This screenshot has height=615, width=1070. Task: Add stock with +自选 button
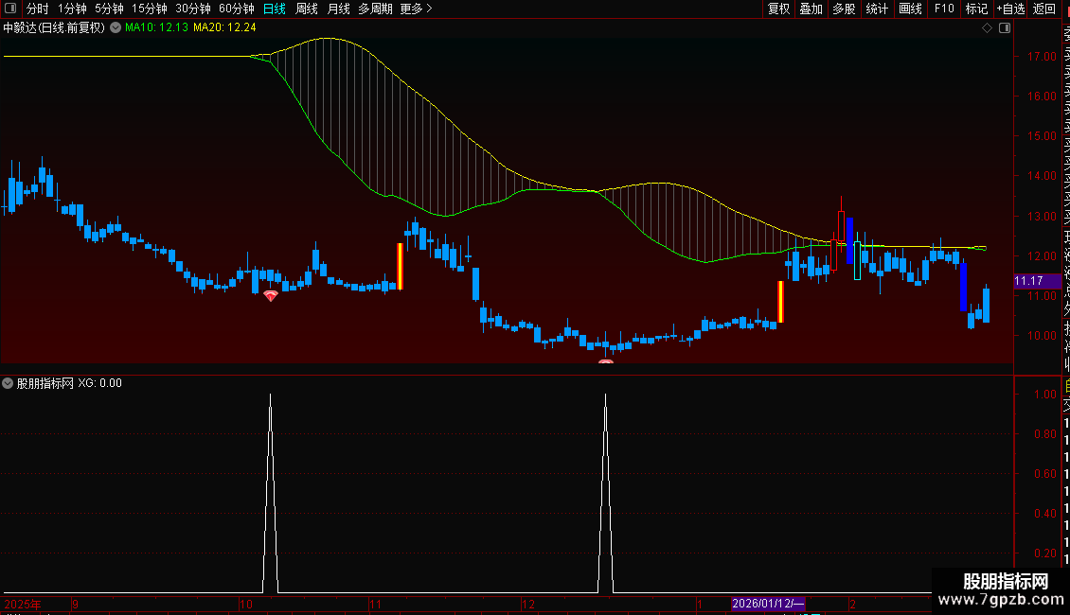pos(1010,9)
